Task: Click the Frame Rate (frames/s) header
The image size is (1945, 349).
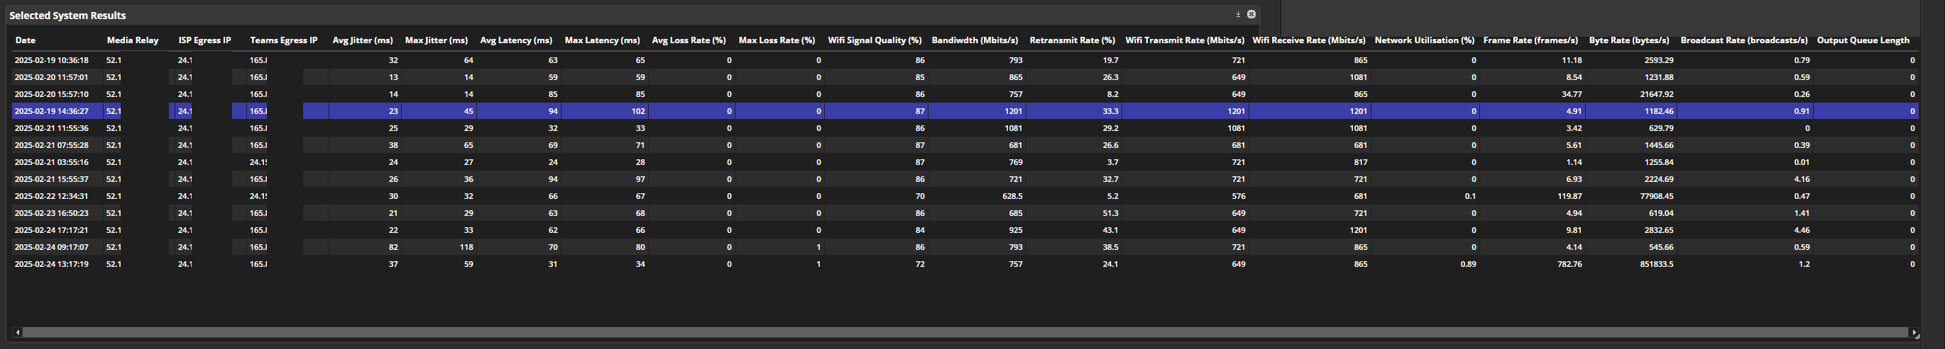Action: [x=1530, y=40]
